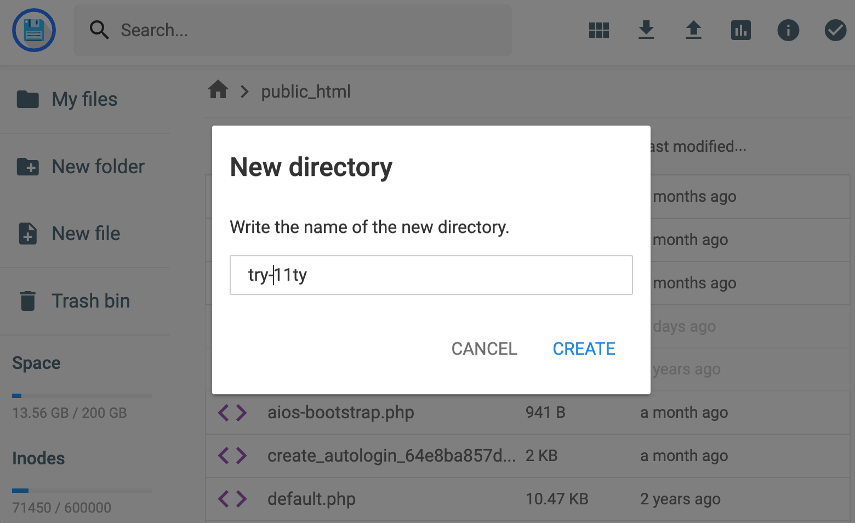855x523 pixels.
Task: Open the disk usage chart icon
Action: [740, 30]
